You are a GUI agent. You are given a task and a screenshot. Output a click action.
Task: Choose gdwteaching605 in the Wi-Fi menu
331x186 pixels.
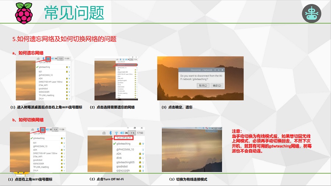point(125,162)
